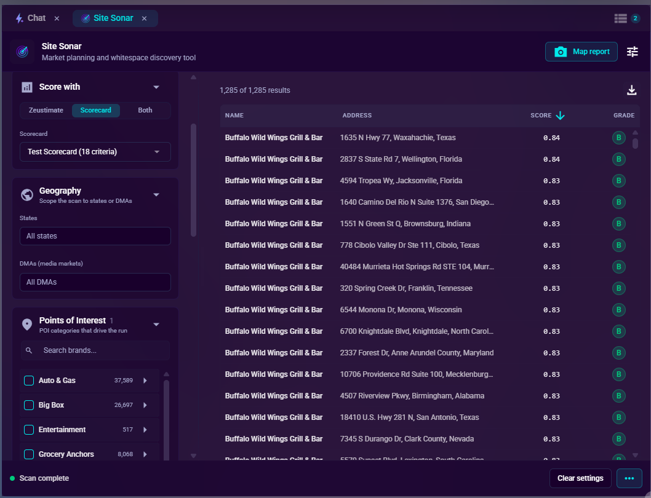
Task: Click the camera icon on Map report
Action: [561, 52]
